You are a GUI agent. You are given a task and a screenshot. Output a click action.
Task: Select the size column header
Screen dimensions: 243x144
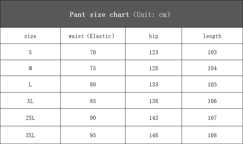pos(30,36)
